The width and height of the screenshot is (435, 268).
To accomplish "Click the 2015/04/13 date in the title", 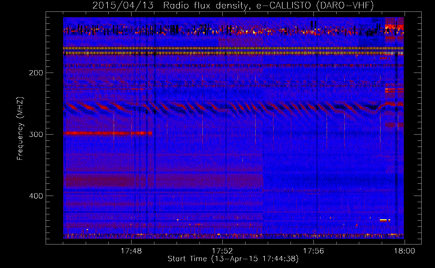I will tap(123, 5).
